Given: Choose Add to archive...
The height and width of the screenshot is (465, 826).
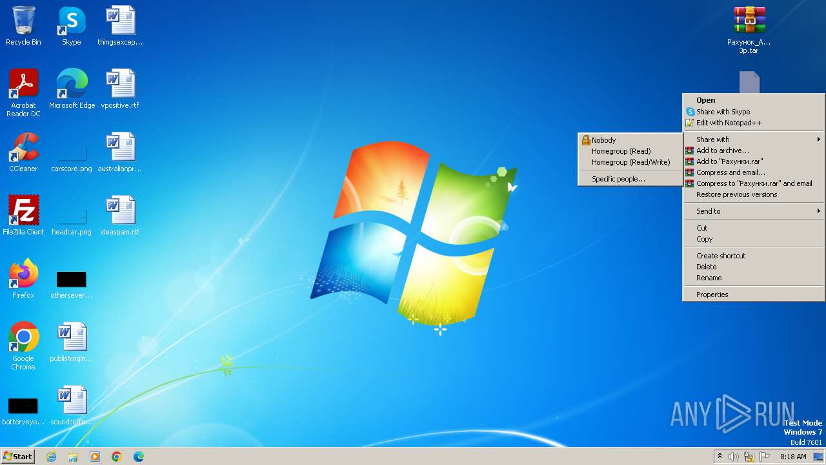Looking at the screenshot, I should (754, 150).
